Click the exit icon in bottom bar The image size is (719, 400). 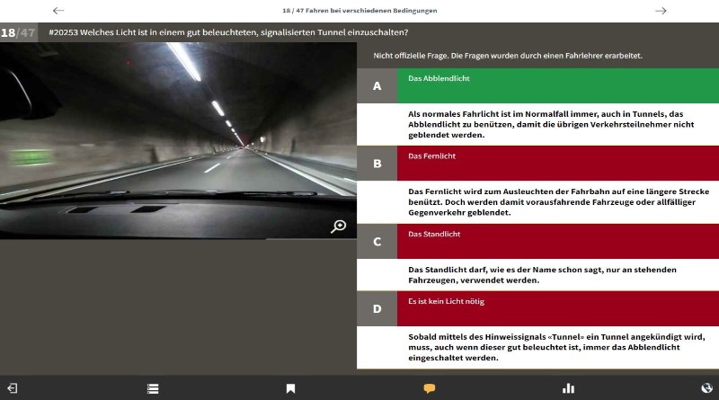point(13,388)
